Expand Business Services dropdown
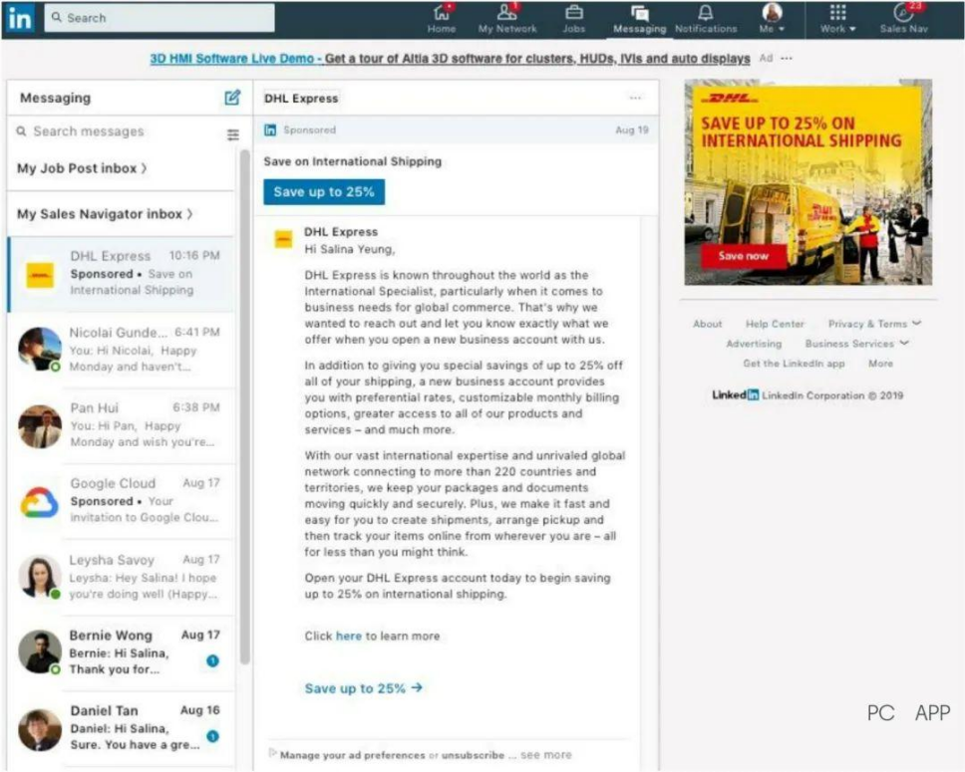965x772 pixels. click(x=856, y=344)
